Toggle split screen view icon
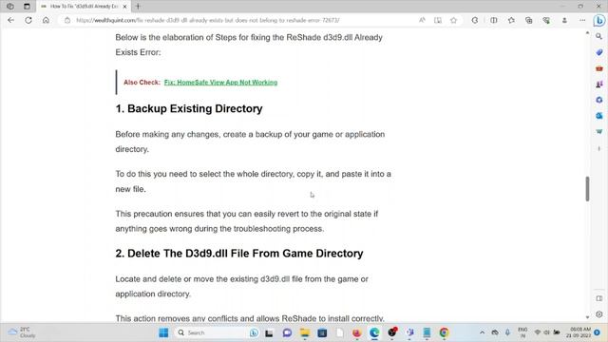Image resolution: width=608 pixels, height=342 pixels. (494, 20)
